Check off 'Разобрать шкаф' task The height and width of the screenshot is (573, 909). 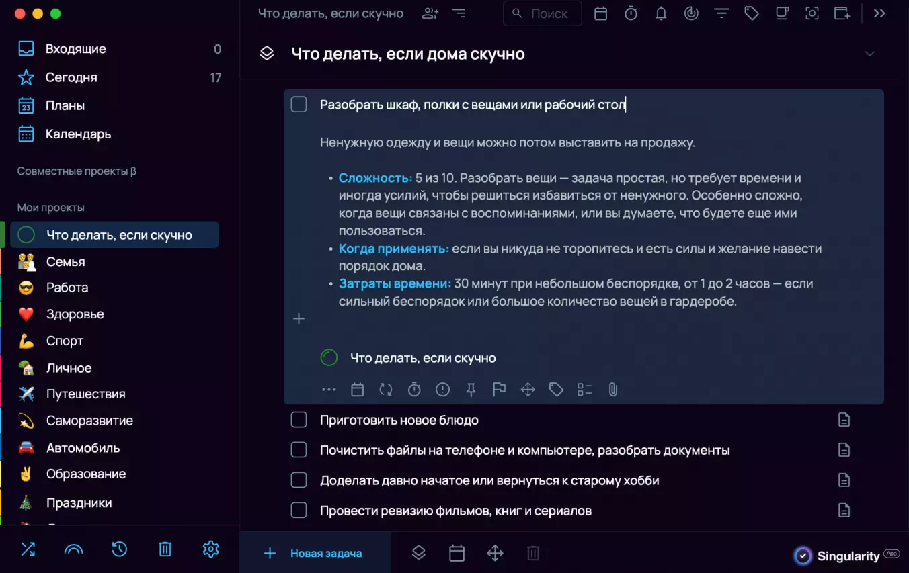(299, 104)
